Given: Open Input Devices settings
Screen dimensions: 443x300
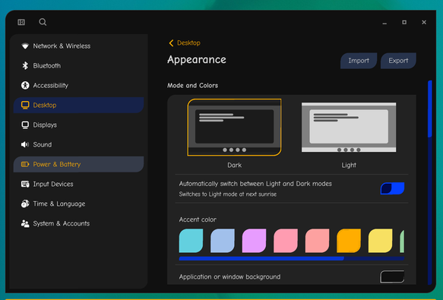Looking at the screenshot, I should [x=78, y=185].
